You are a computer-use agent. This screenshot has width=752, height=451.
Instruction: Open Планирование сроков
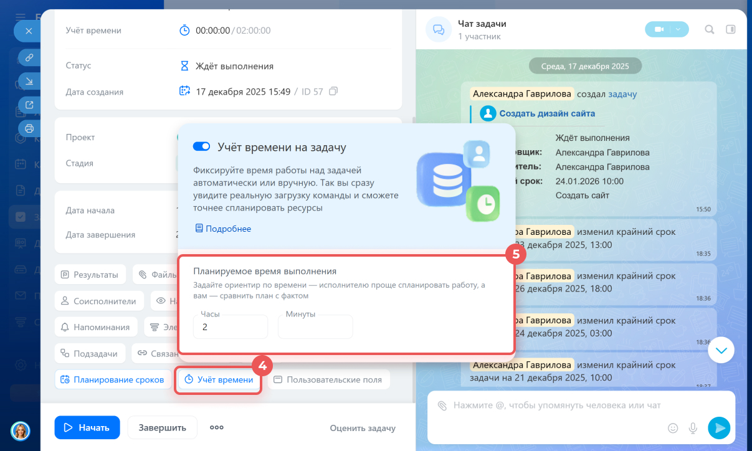point(113,379)
